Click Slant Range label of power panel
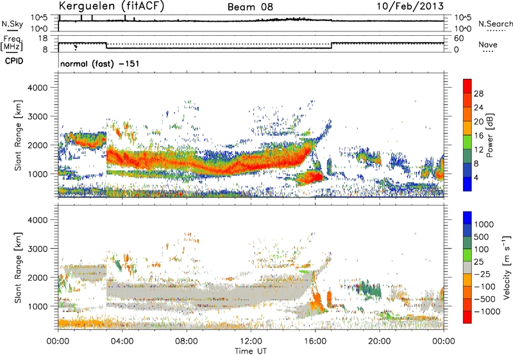The image size is (513, 355). pos(18,135)
